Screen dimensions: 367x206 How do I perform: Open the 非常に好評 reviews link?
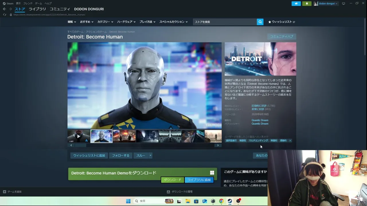click(258, 109)
